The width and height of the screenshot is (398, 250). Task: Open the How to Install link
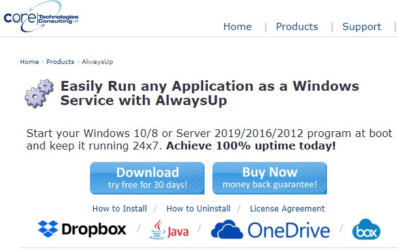tap(120, 209)
